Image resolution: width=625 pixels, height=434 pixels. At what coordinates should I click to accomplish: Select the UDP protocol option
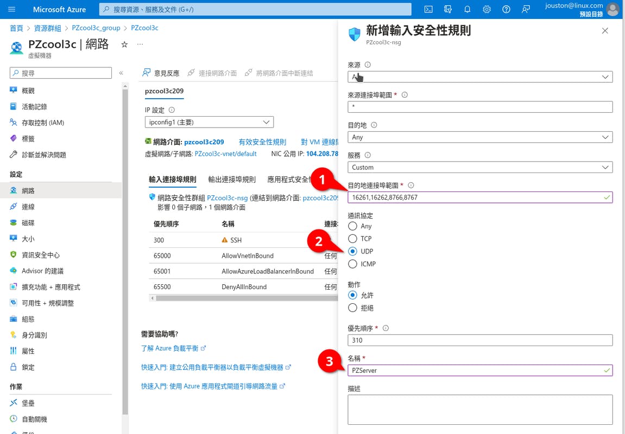[x=353, y=251]
